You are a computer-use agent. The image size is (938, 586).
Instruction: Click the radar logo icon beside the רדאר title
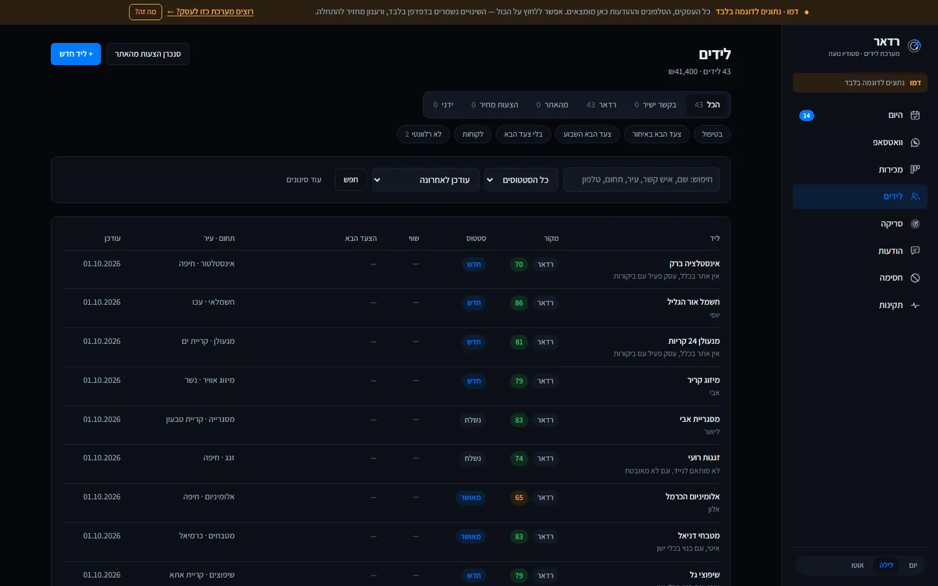click(x=915, y=46)
